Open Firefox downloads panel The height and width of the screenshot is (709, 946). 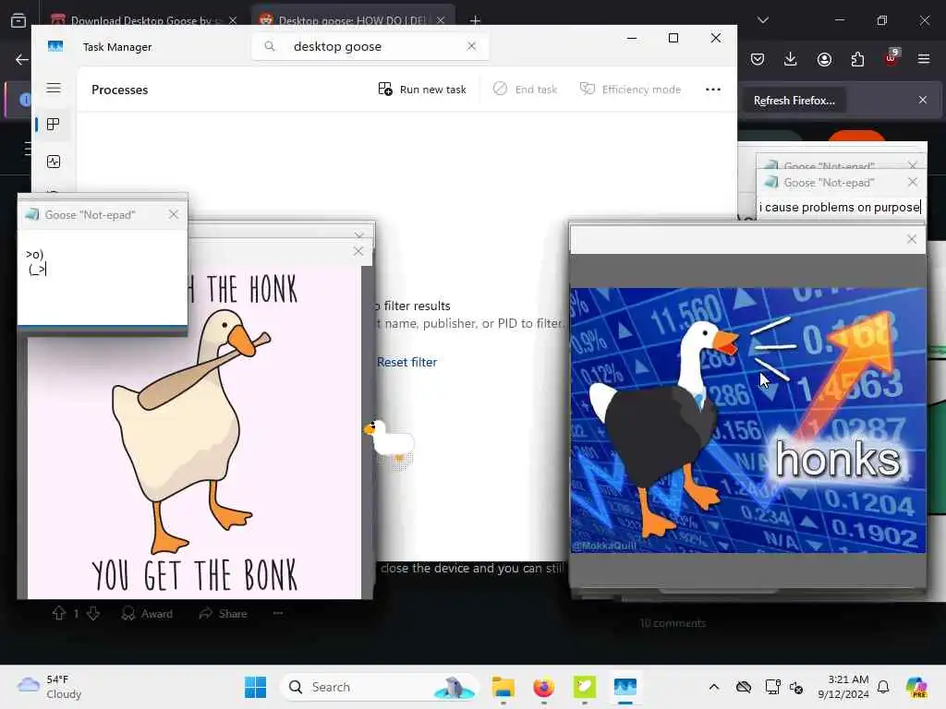[x=791, y=59]
